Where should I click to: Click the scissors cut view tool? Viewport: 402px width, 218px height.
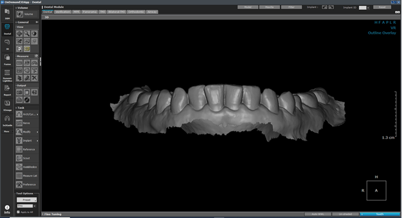[19, 41]
